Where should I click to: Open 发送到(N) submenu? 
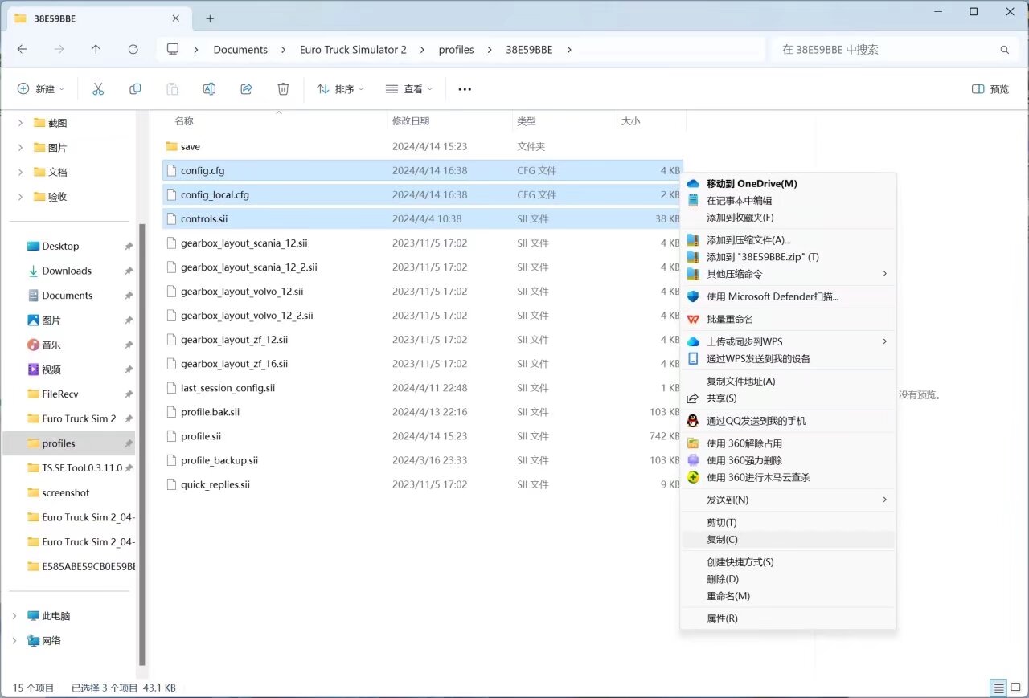click(x=788, y=500)
